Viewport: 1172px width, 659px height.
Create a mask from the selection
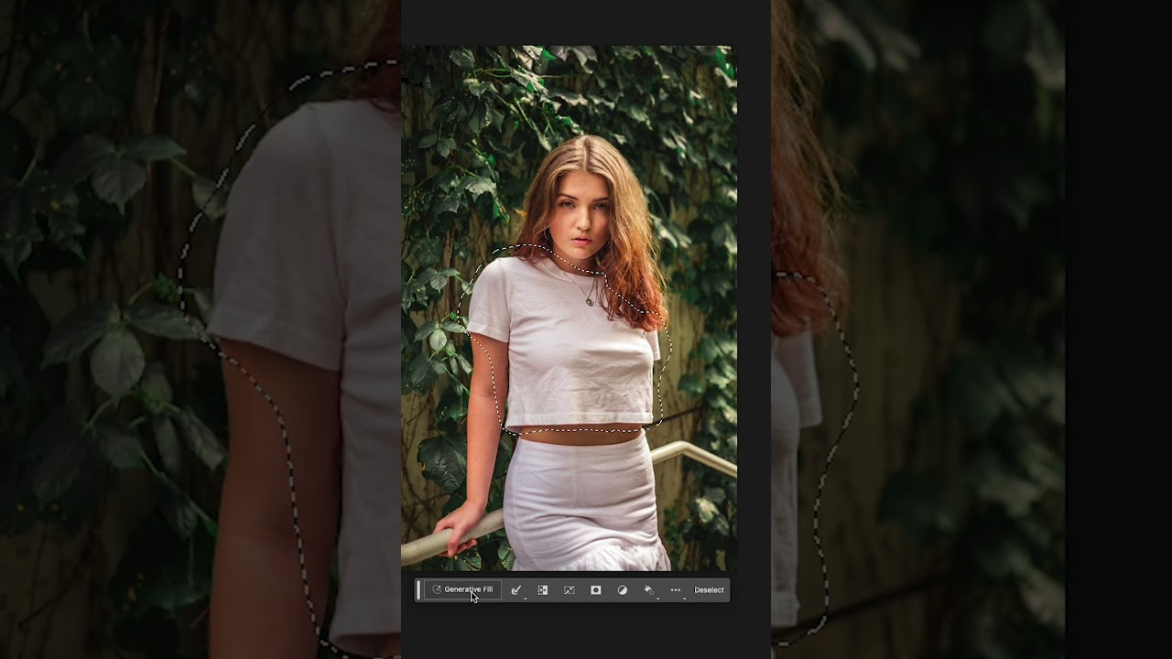[596, 590]
